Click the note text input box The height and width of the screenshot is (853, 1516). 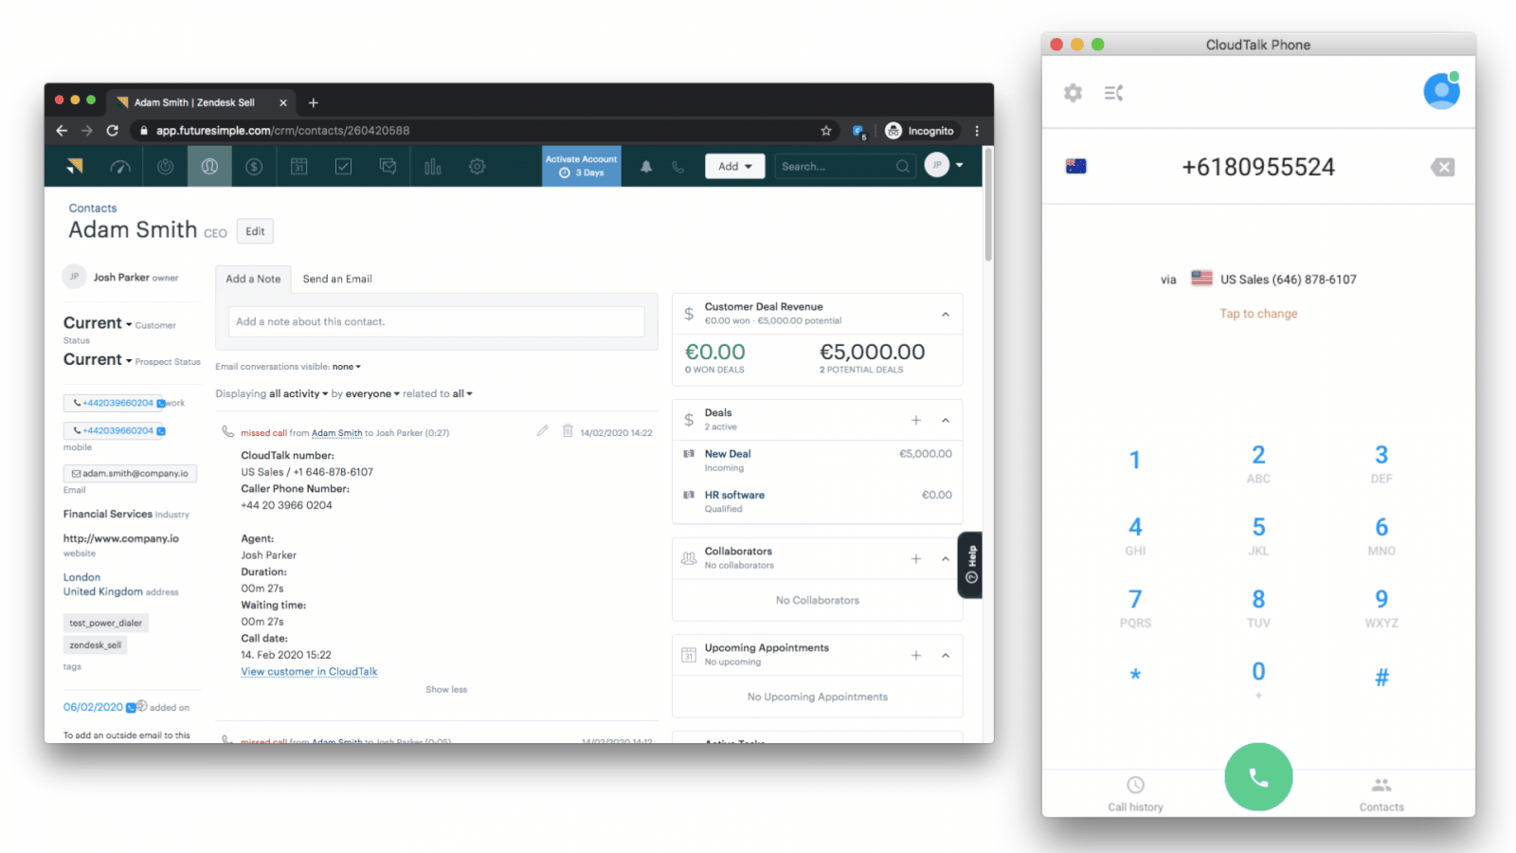[437, 321]
